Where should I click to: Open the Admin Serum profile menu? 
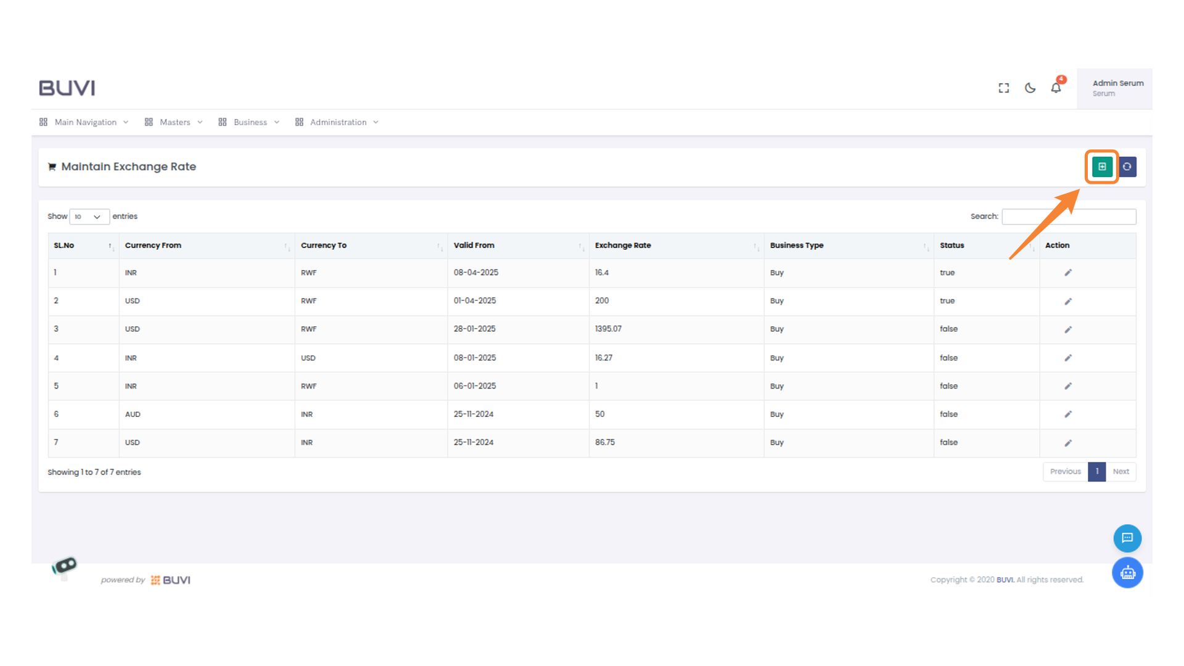click(x=1117, y=88)
